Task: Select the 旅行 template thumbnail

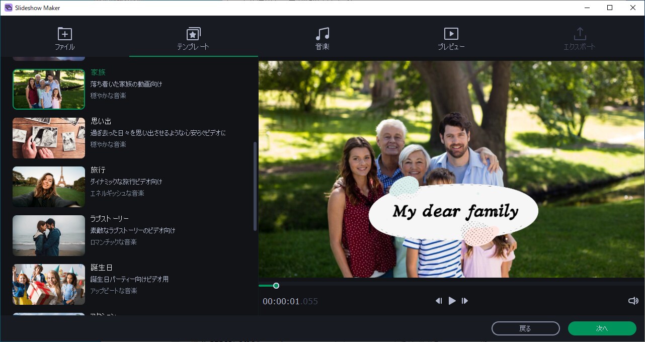Action: pyautogui.click(x=49, y=187)
